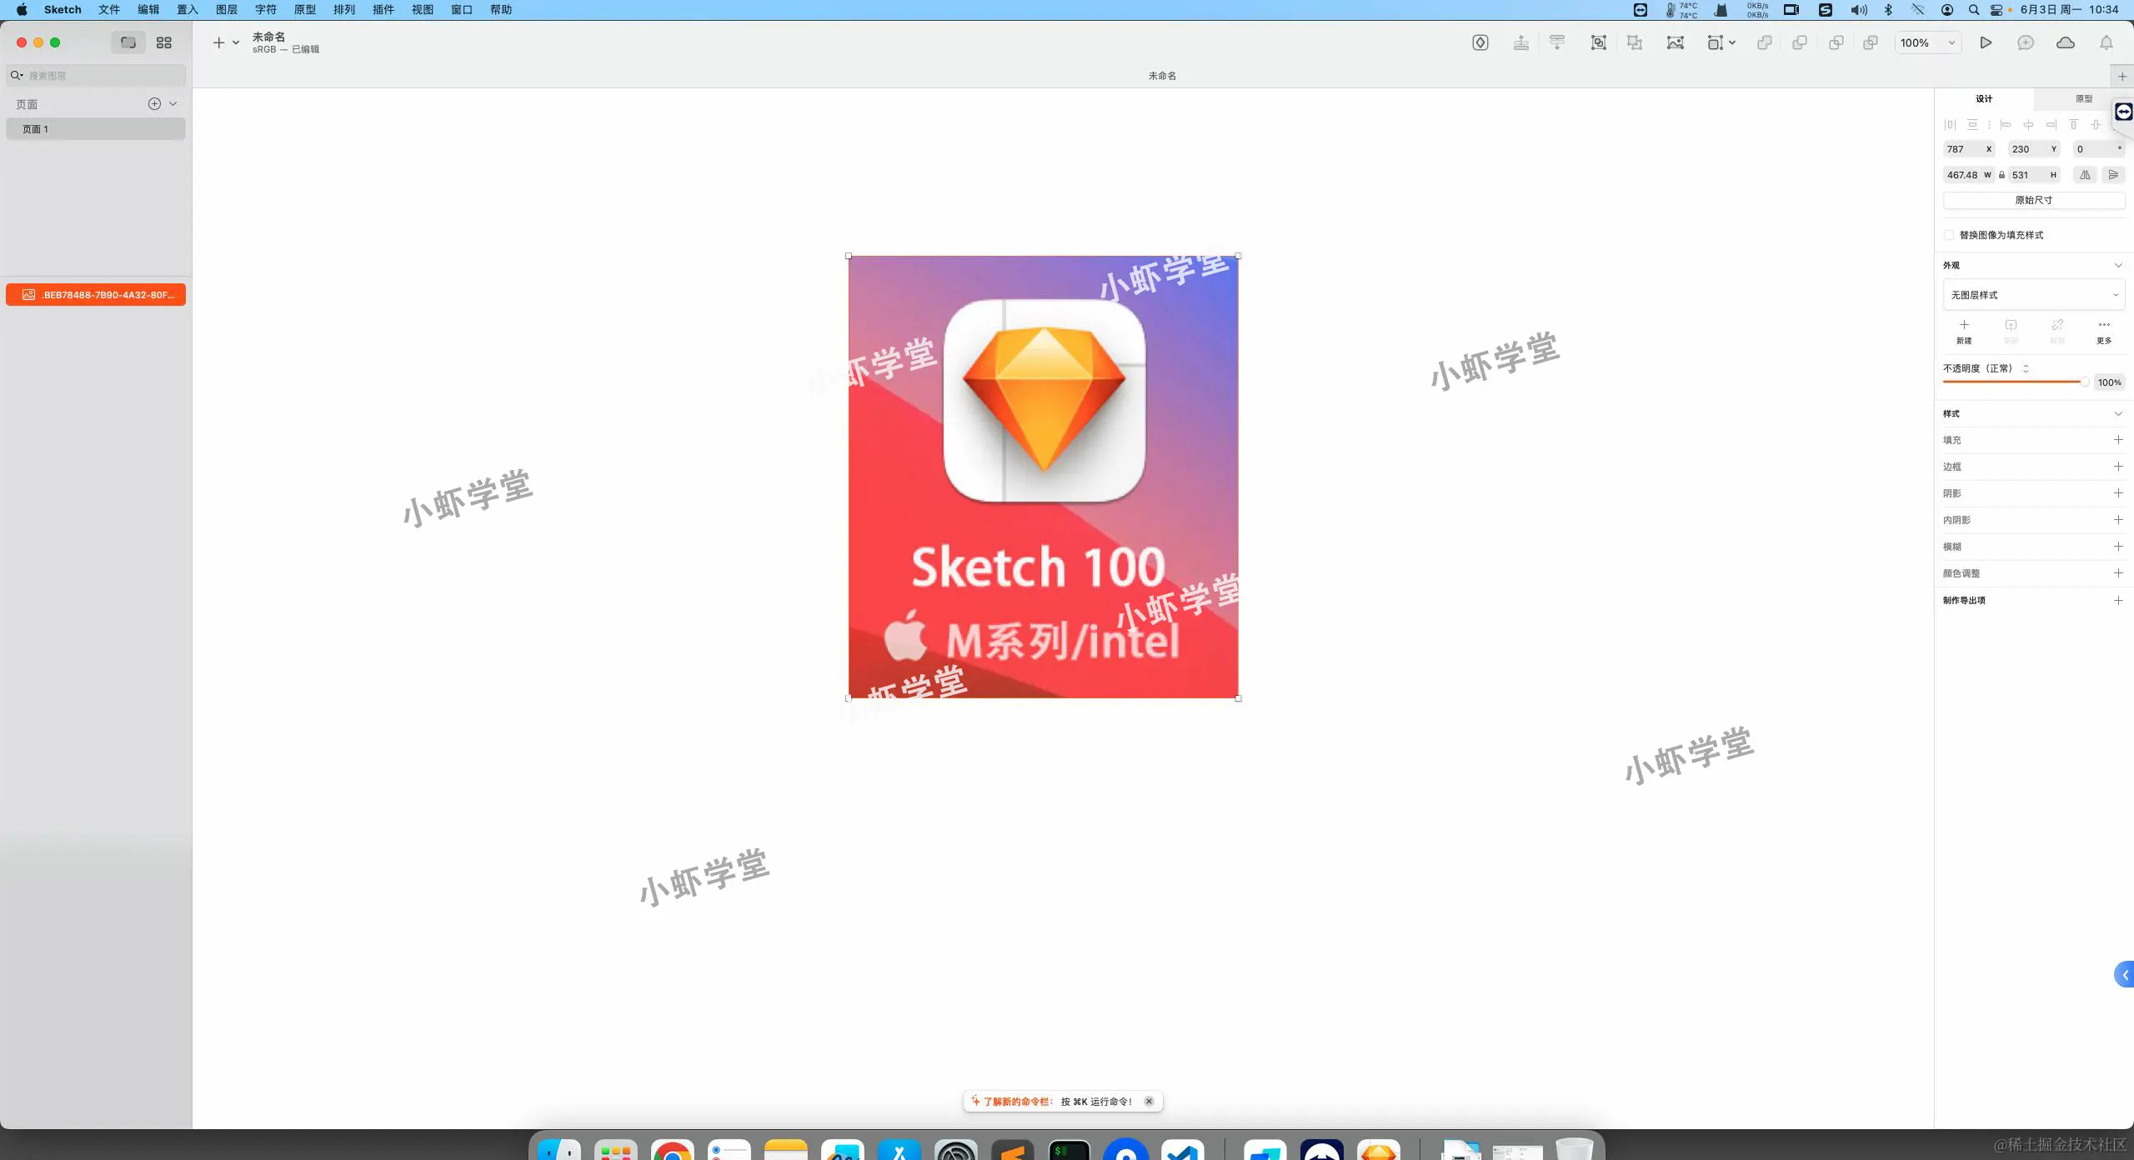Image resolution: width=2134 pixels, height=1160 pixels.
Task: Create a new layer style with 新建
Action: tap(1964, 330)
